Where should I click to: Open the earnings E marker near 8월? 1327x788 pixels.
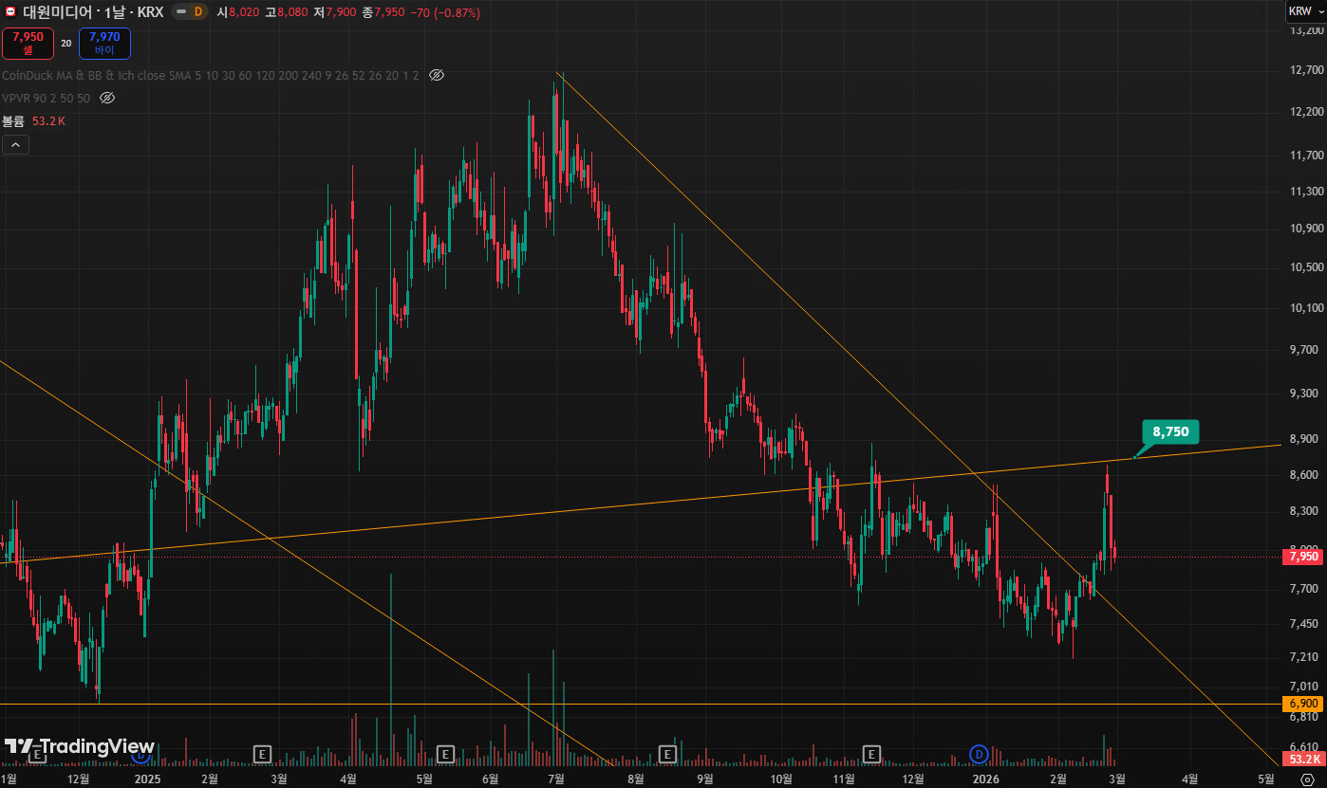667,754
